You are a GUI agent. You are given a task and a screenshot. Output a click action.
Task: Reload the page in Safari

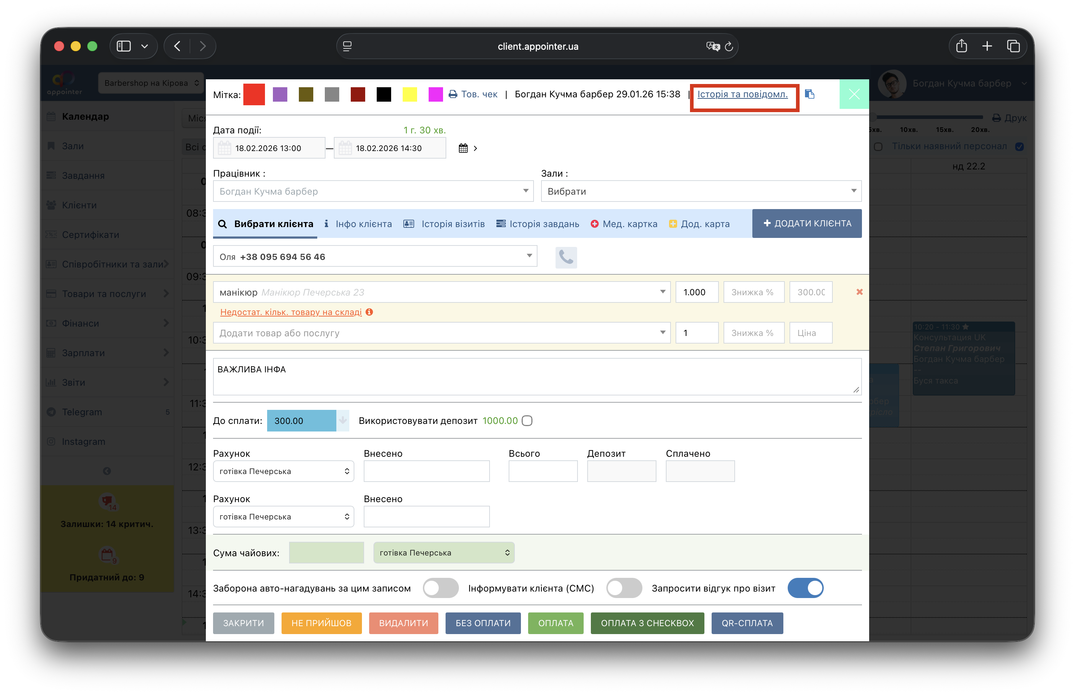(729, 47)
